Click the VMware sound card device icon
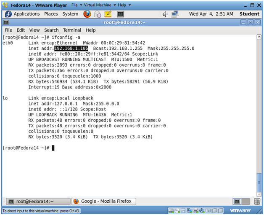264x215 pixels. click(202, 211)
